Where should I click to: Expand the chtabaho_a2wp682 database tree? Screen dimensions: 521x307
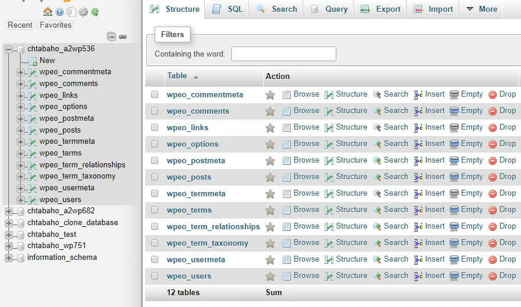9,211
